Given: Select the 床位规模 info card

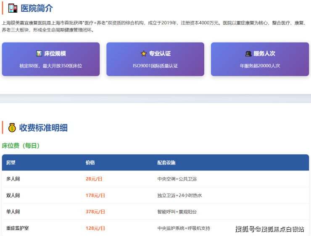Looking at the screenshot, I should point(51,59).
